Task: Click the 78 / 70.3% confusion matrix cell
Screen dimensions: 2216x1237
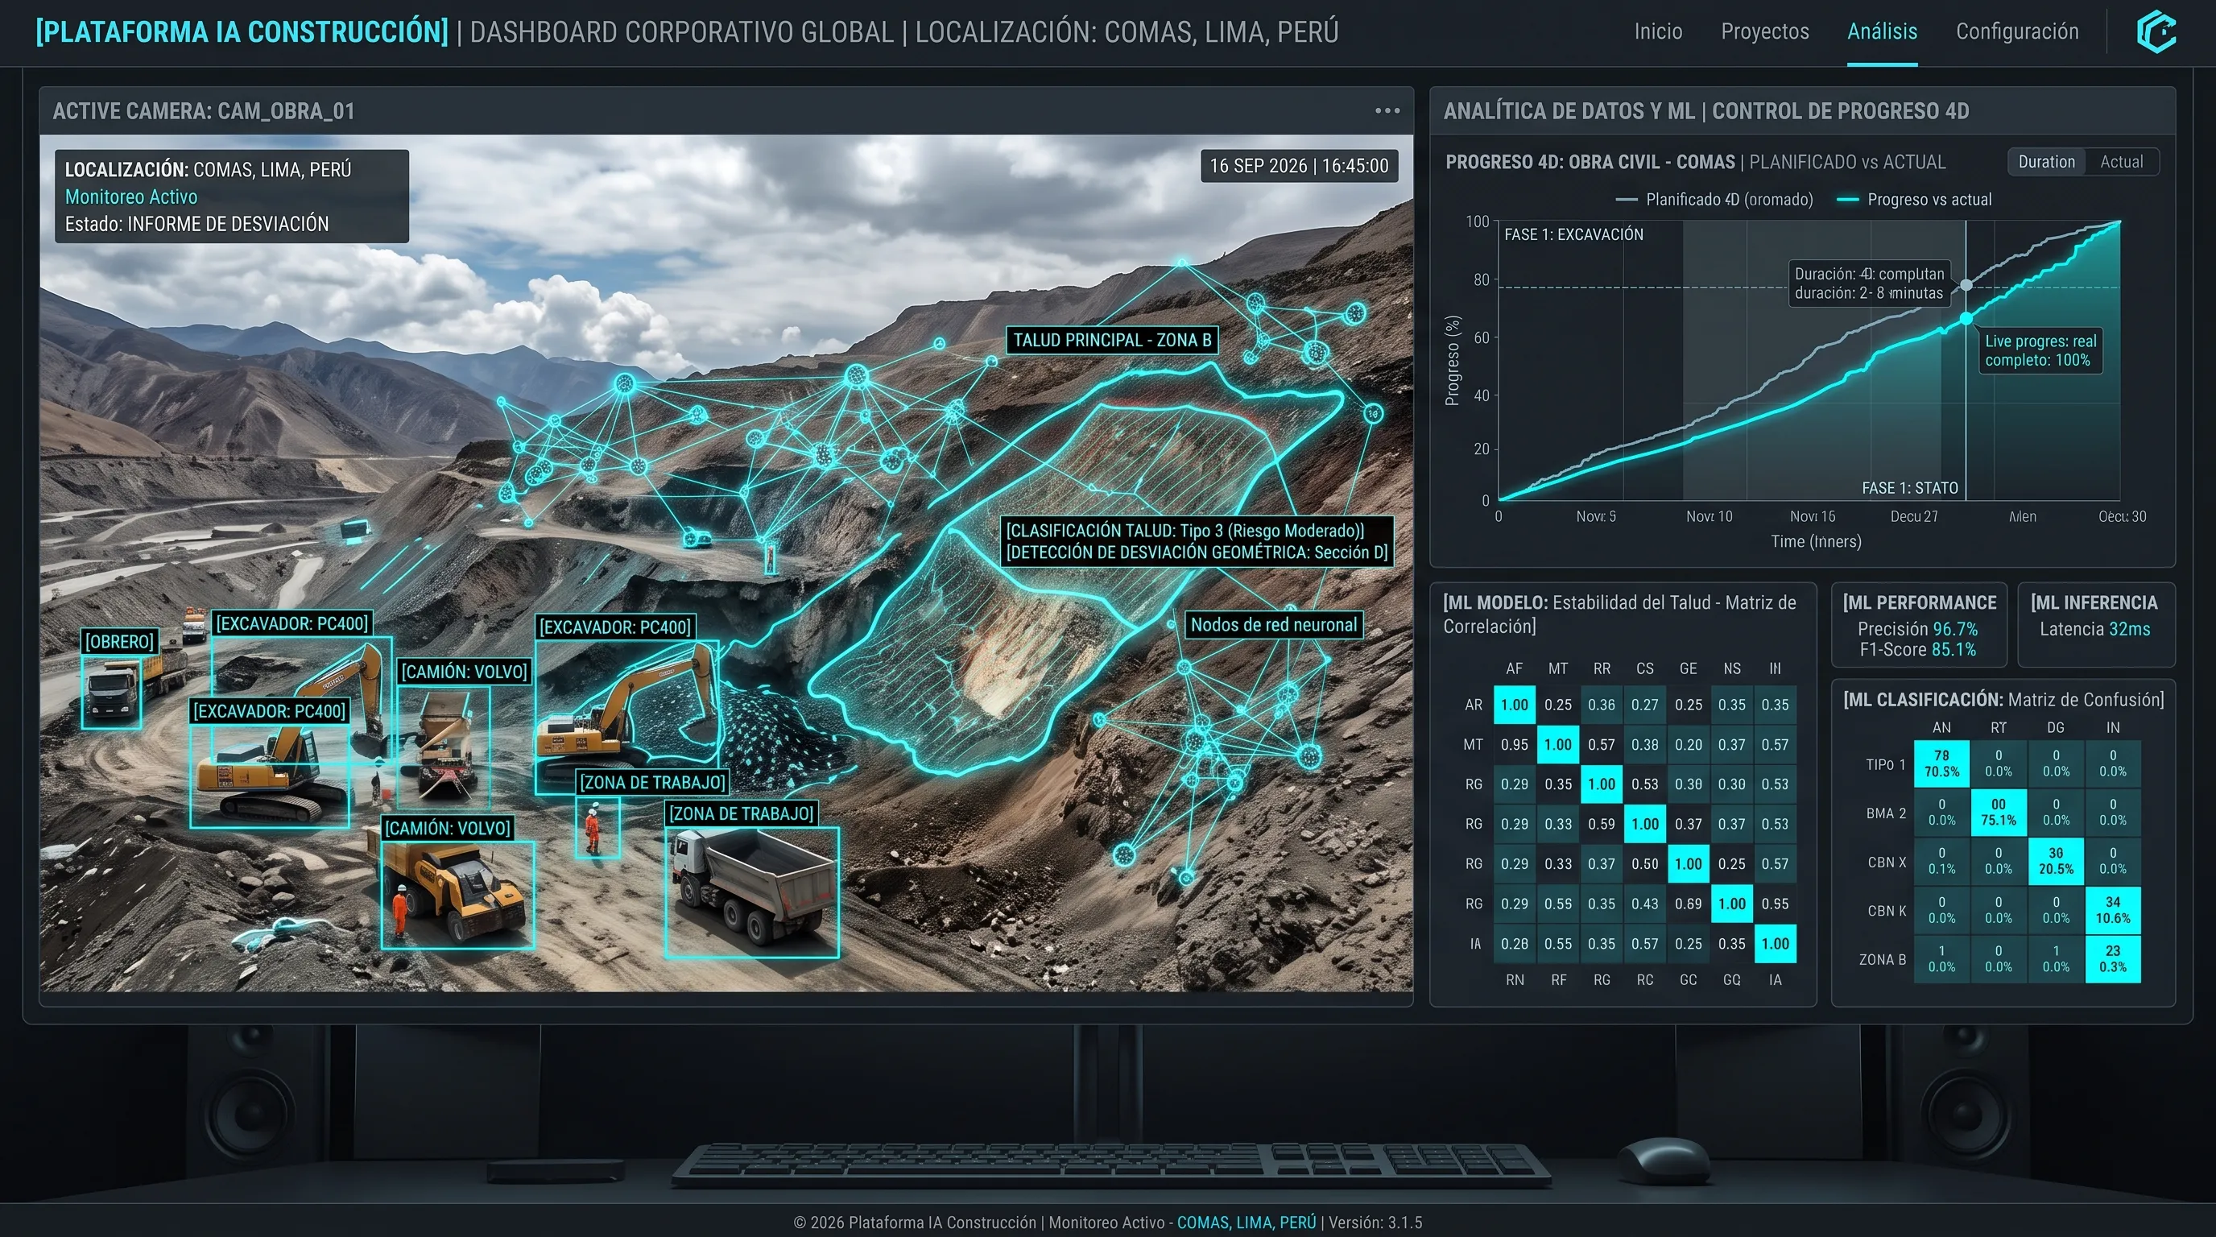Action: click(1941, 764)
